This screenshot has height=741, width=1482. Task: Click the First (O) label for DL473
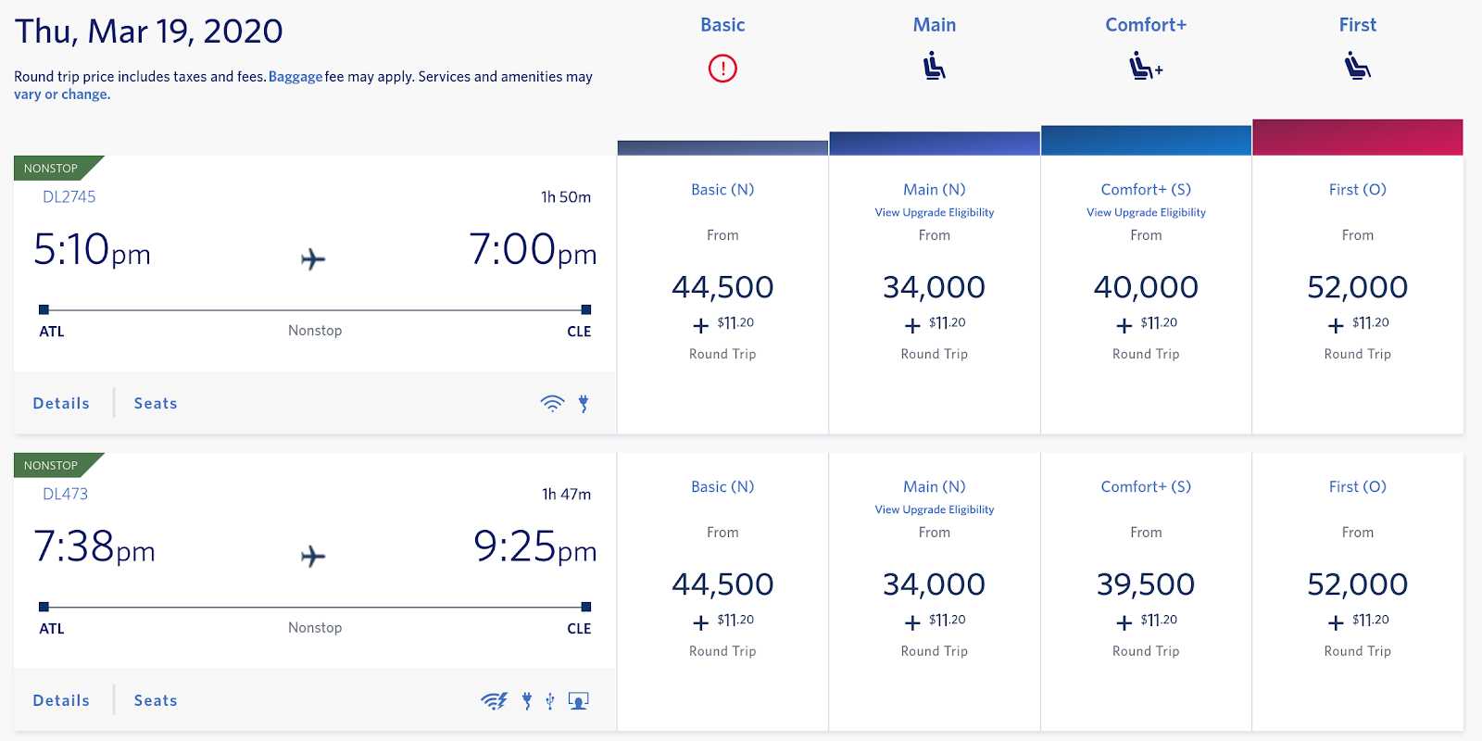pyautogui.click(x=1358, y=486)
